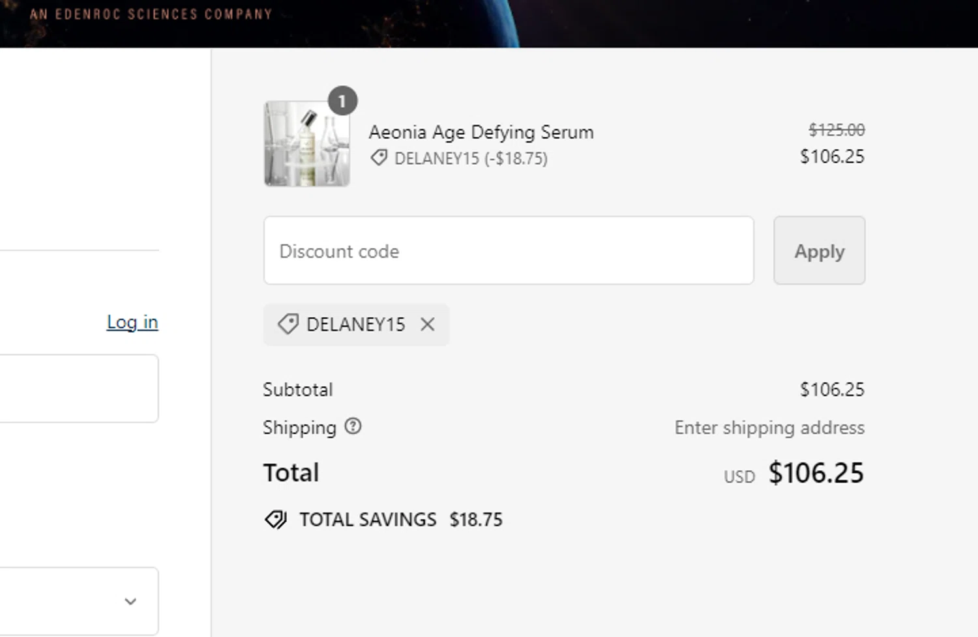Click the crossed-out $125.00 original price
This screenshot has width=978, height=637.
[837, 130]
